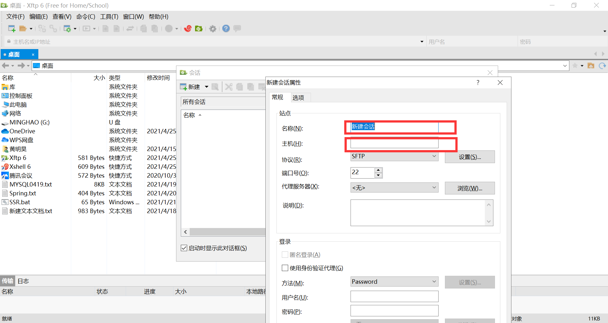Open the 查看(V) menu

point(62,16)
